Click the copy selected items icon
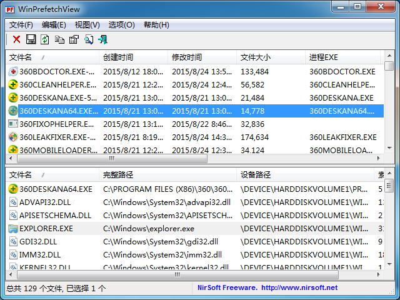The width and height of the screenshot is (400, 300). pyautogui.click(x=59, y=39)
